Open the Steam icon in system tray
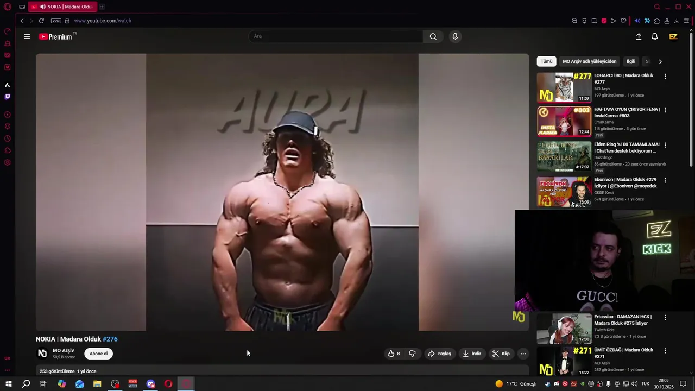 coord(547,384)
